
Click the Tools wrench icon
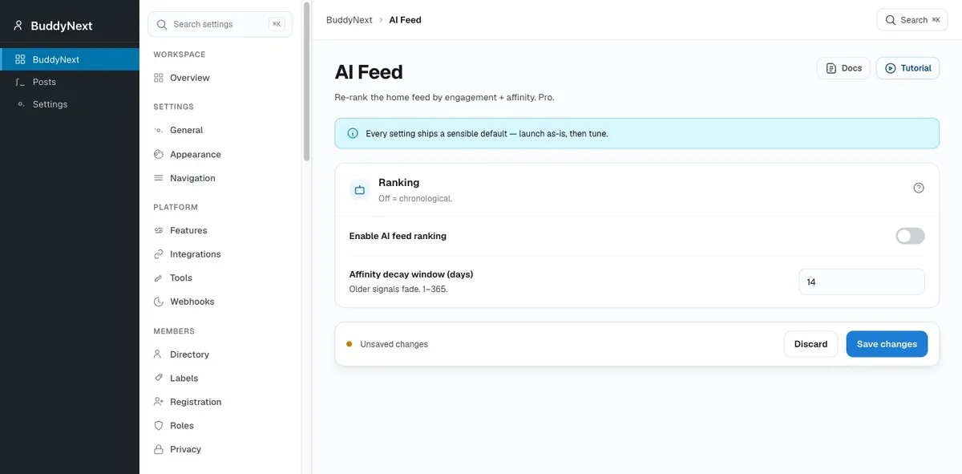coord(159,278)
